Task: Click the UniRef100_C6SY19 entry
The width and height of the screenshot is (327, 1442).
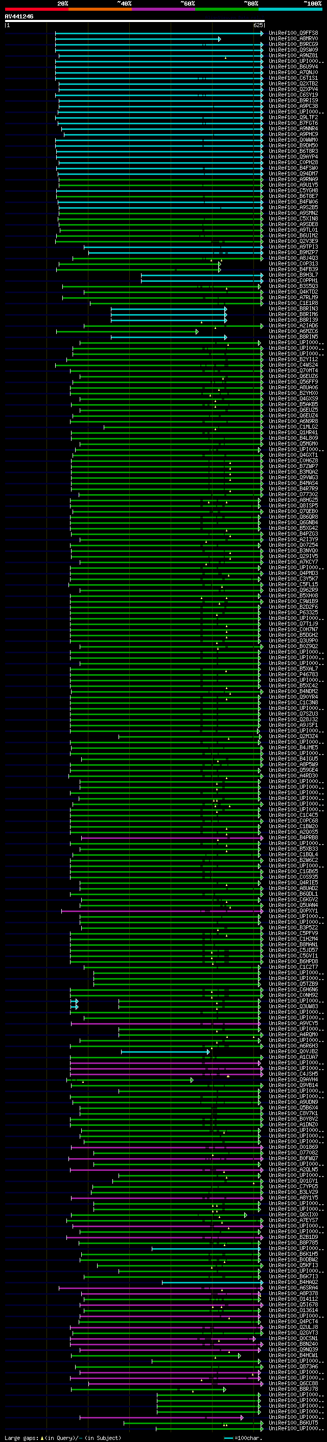Action: pyautogui.click(x=293, y=95)
